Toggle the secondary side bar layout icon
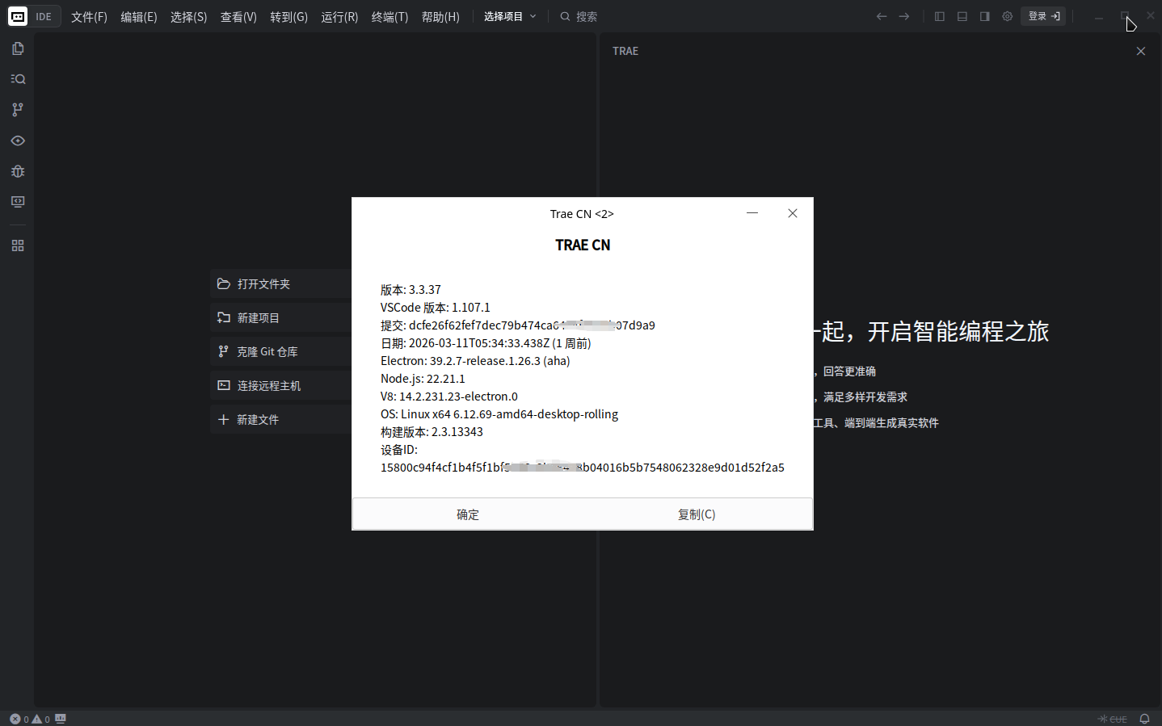The width and height of the screenshot is (1162, 726). (985, 16)
